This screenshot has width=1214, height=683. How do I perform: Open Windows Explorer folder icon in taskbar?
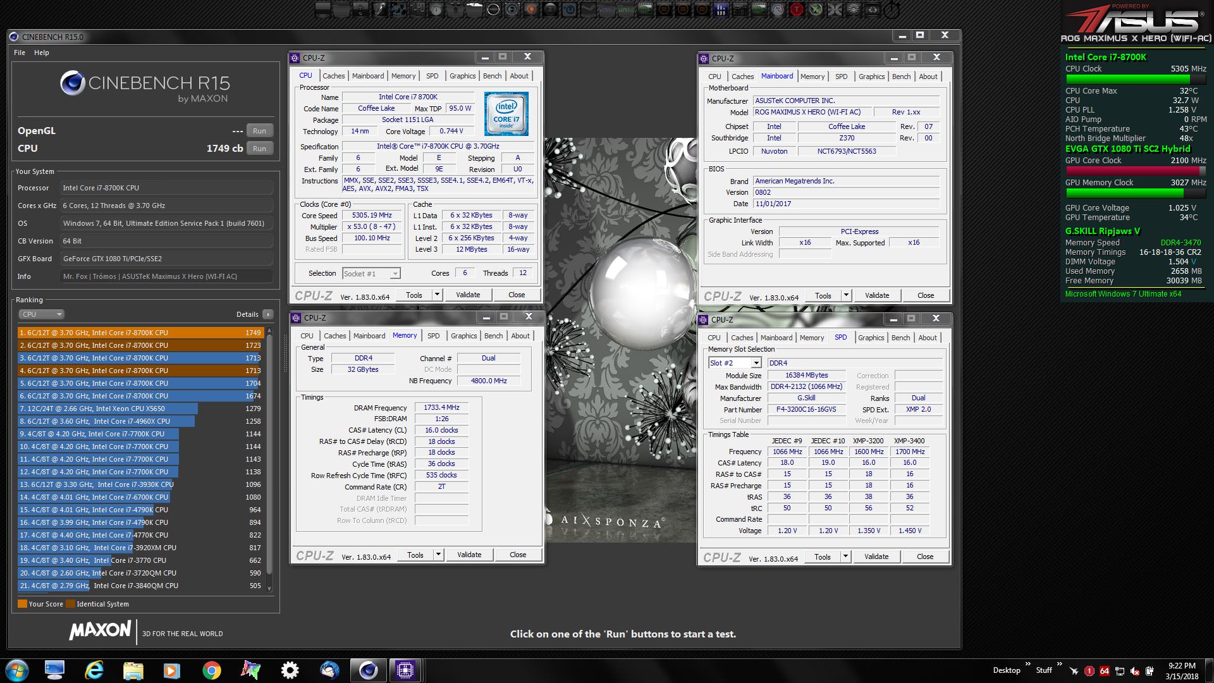(133, 670)
